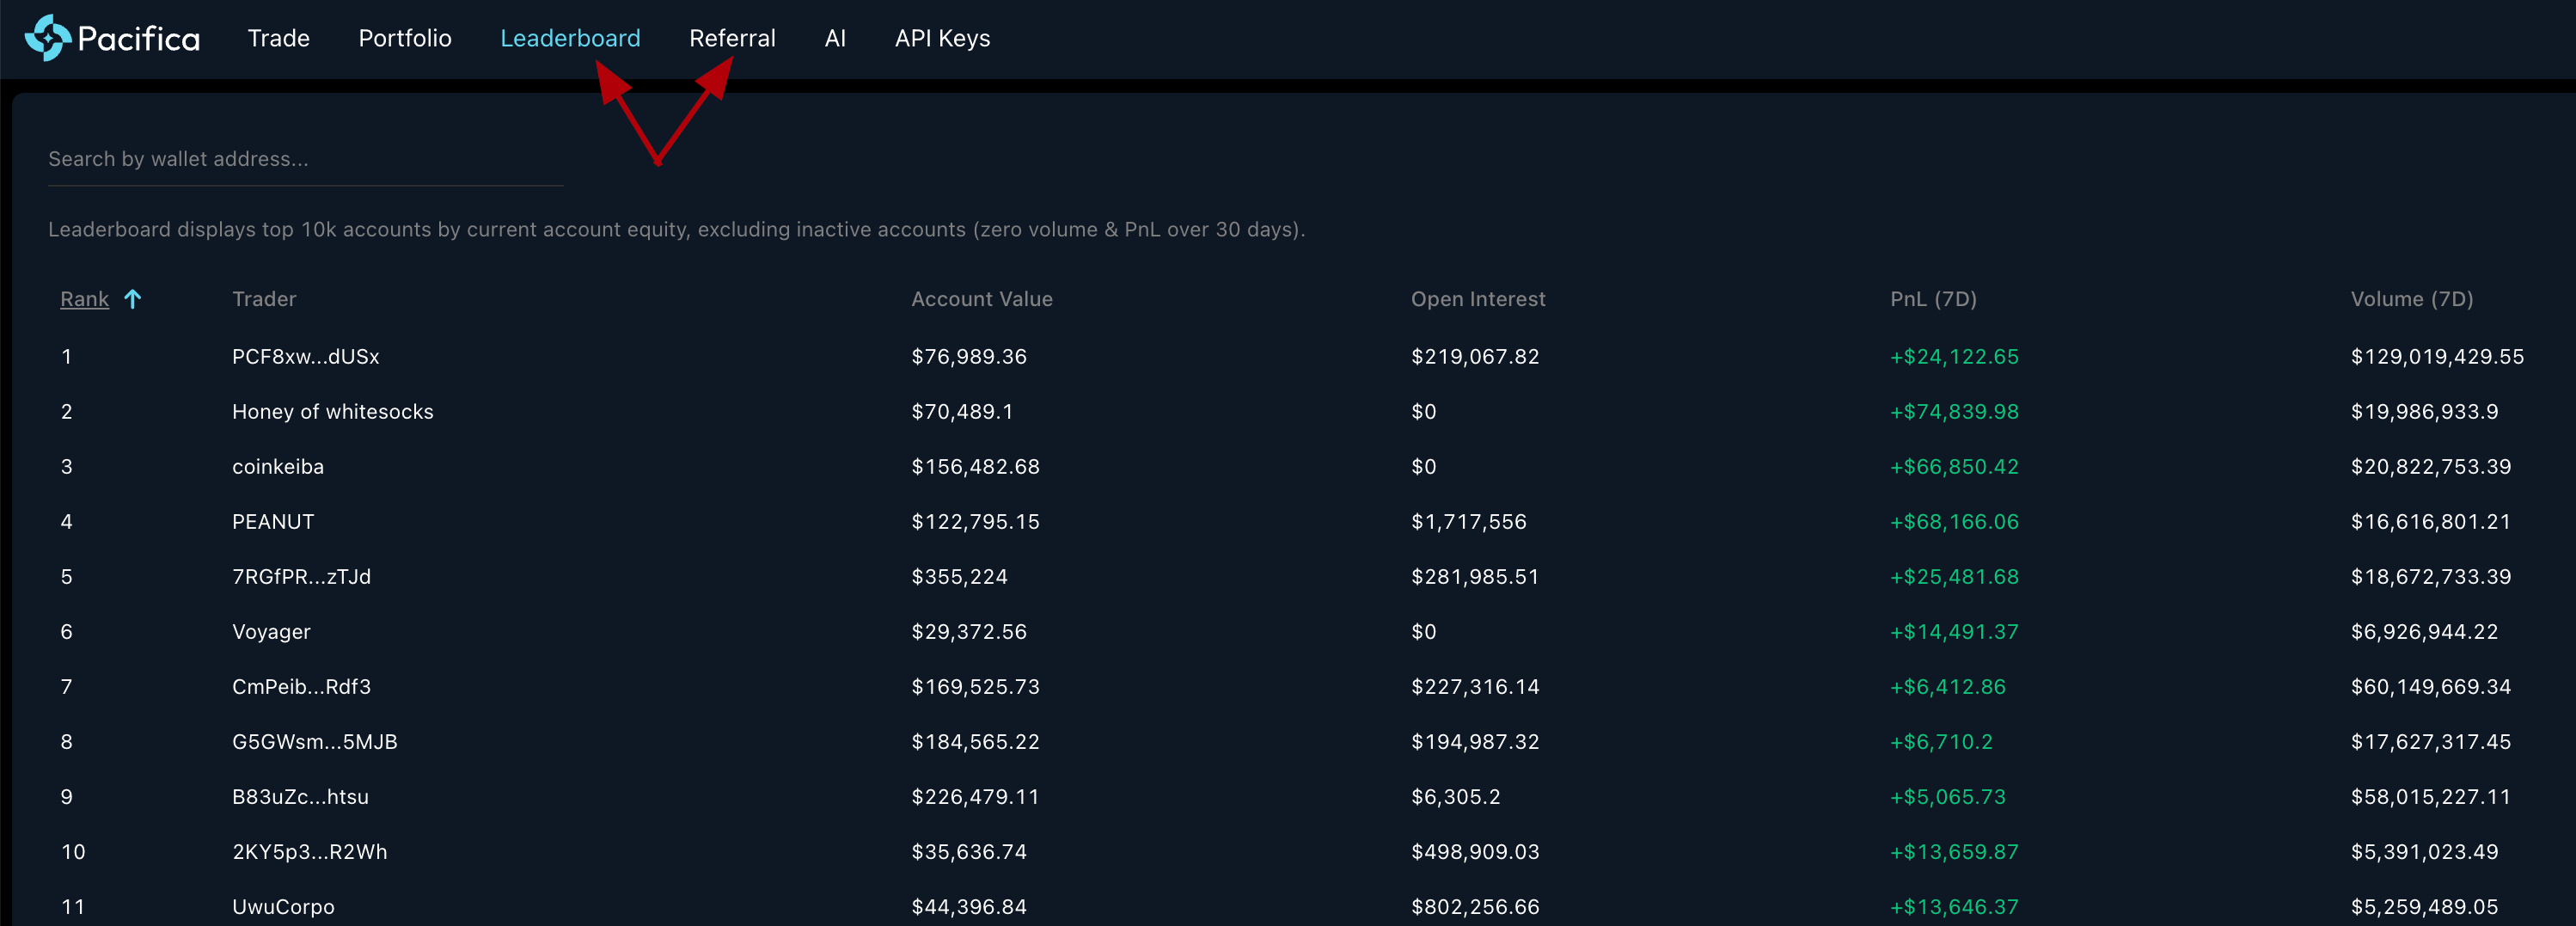Click the Pacifica logo icon
Screen dimensions: 2576x926
click(47, 38)
